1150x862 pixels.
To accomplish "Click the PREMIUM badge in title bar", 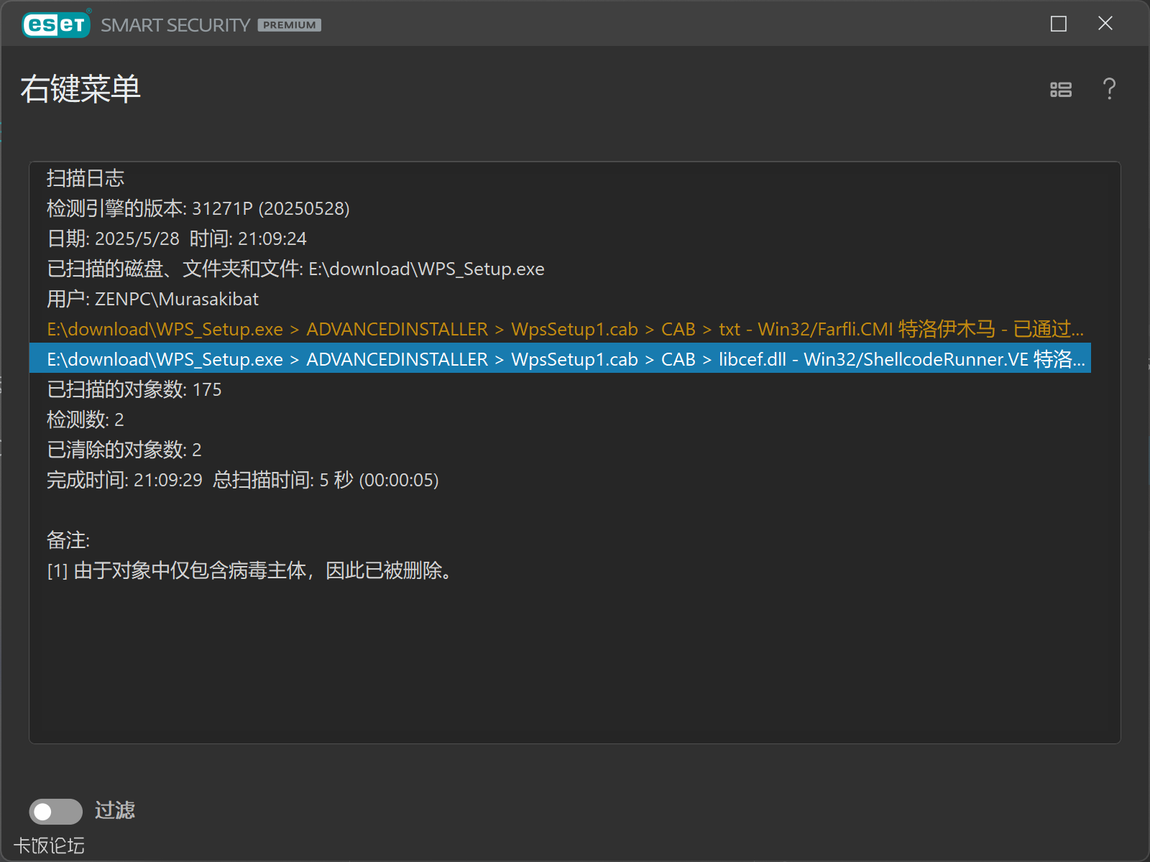I will click(290, 25).
